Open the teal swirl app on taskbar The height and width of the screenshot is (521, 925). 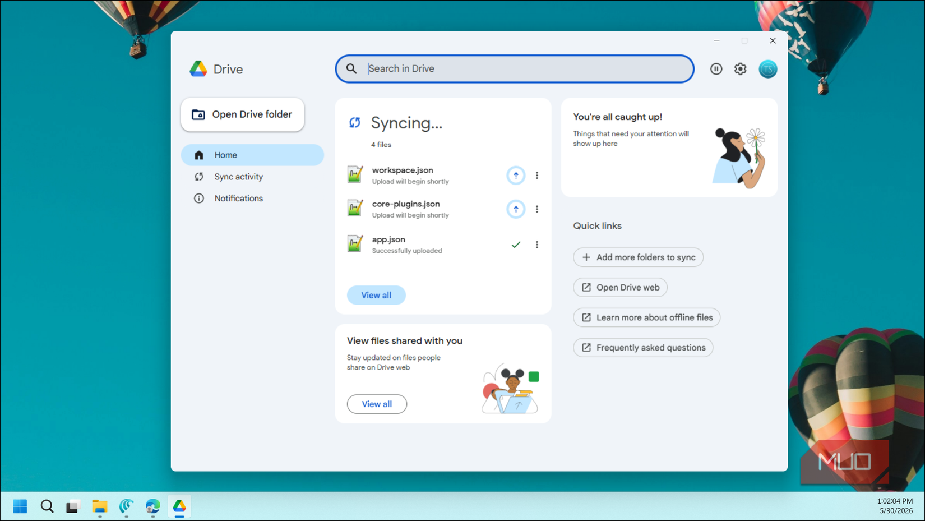point(126,506)
